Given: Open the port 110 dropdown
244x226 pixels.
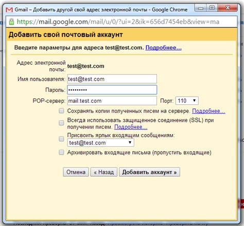Looking at the screenshot, I should click(187, 101).
